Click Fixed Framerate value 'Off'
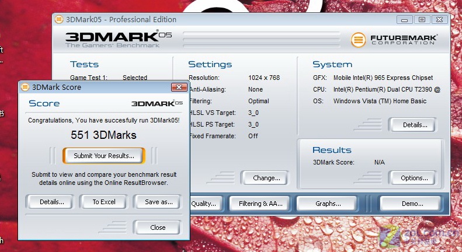The height and width of the screenshot is (252, 462). (x=253, y=136)
